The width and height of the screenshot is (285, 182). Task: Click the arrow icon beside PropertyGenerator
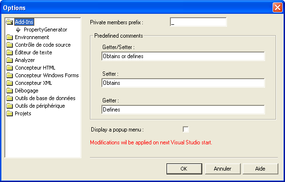18,30
